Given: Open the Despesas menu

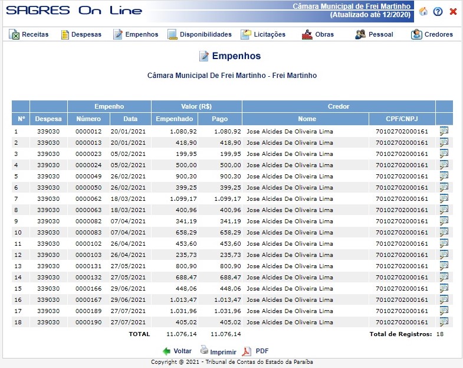Looking at the screenshot, I should point(81,34).
